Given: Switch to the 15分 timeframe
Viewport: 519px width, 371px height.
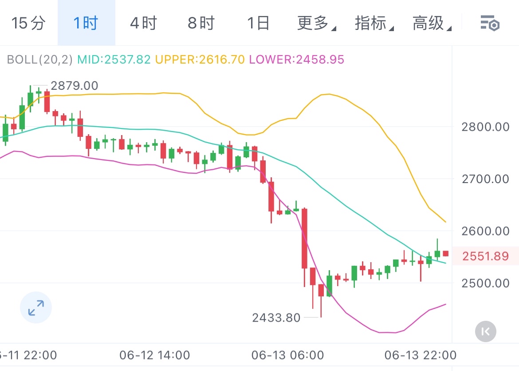Looking at the screenshot, I should [x=28, y=23].
